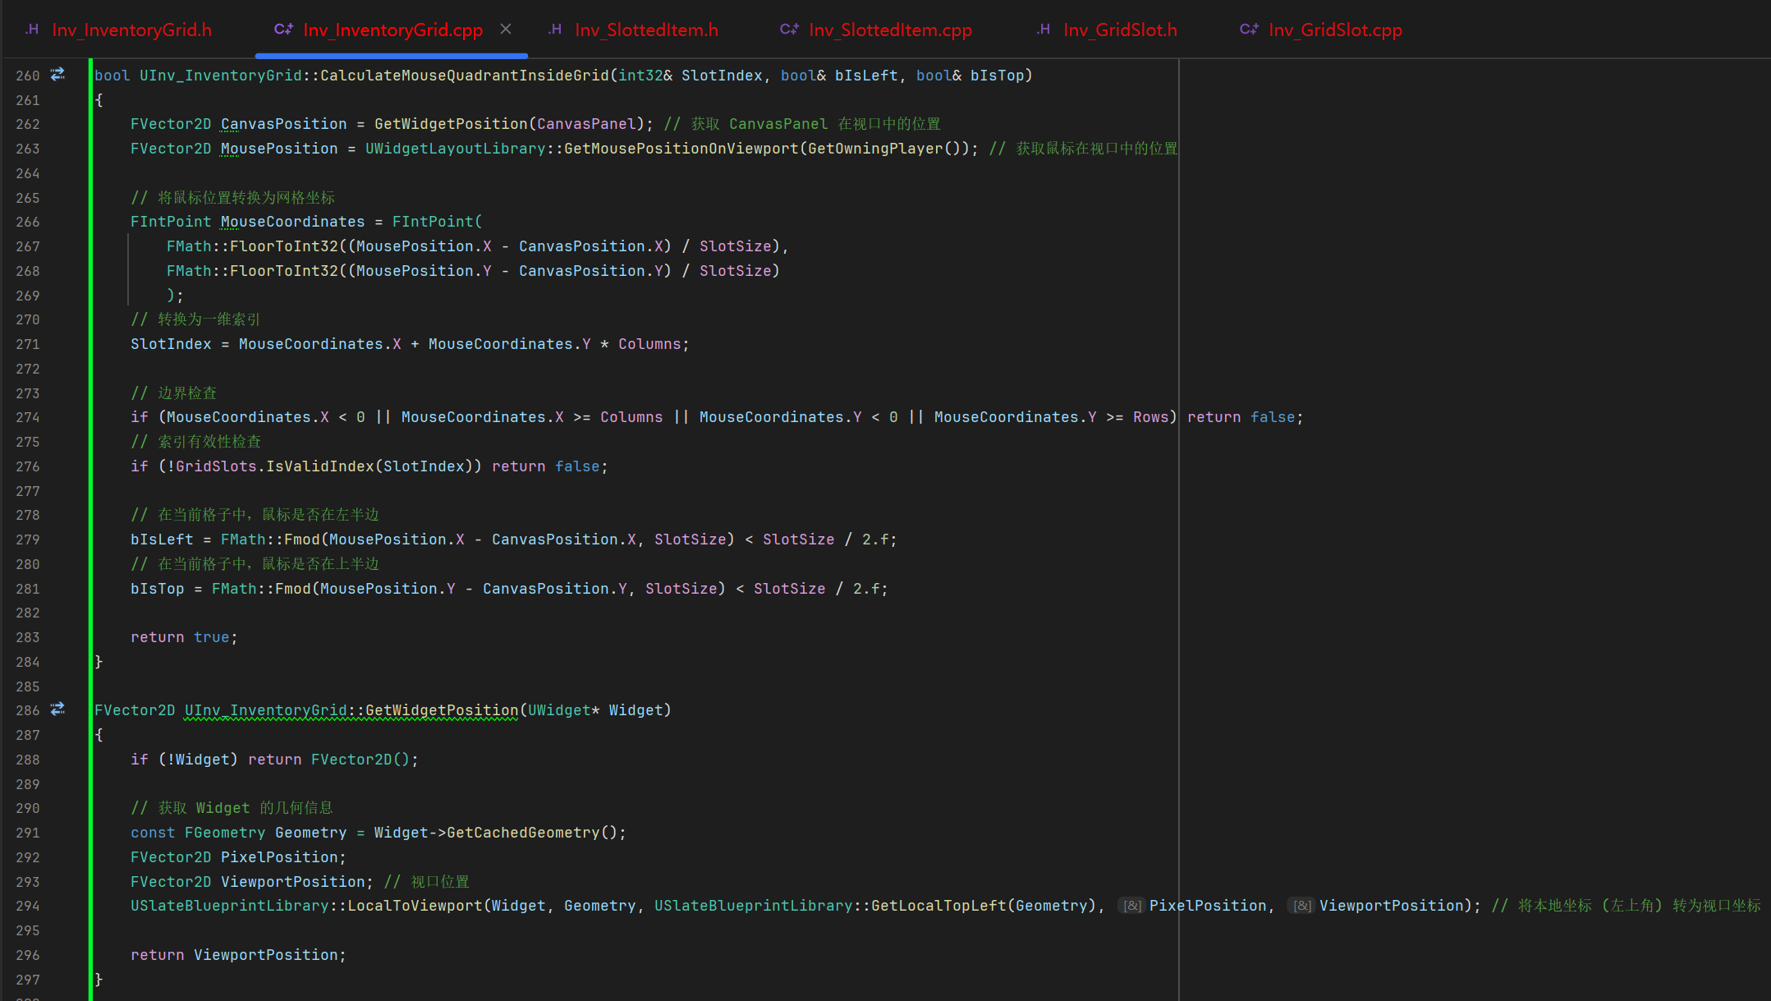Open the Inv_GridSlot.cpp tab
The image size is (1771, 1001).
[1335, 30]
